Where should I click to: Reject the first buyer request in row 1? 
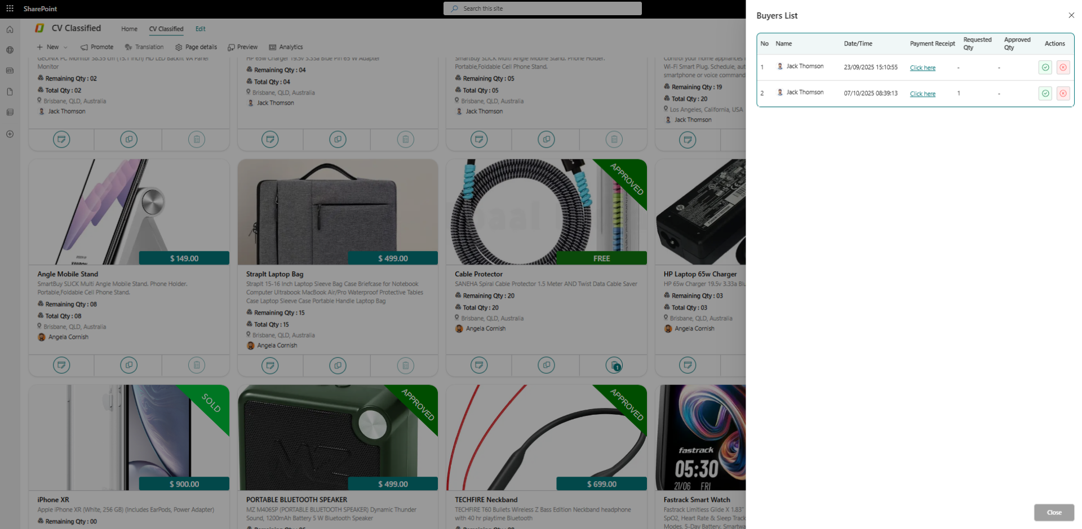(x=1063, y=68)
